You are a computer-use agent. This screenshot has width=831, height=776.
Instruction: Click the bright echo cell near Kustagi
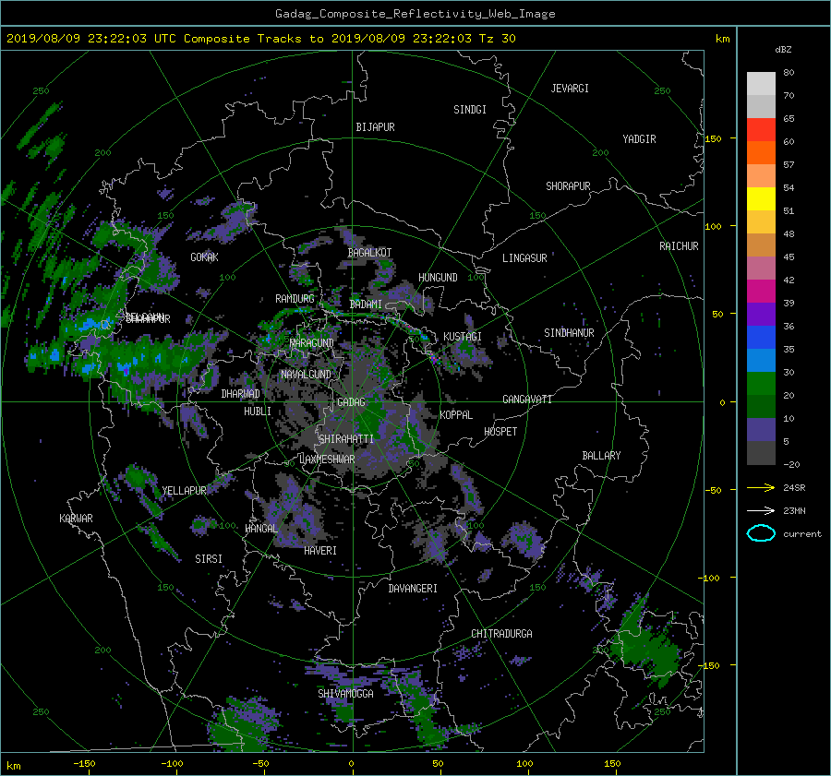point(435,360)
